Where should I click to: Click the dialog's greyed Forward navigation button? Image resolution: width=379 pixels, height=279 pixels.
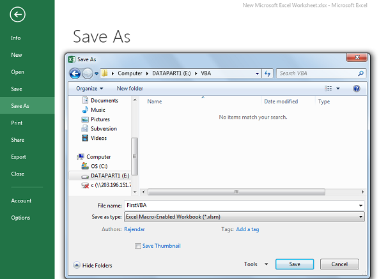coord(88,73)
